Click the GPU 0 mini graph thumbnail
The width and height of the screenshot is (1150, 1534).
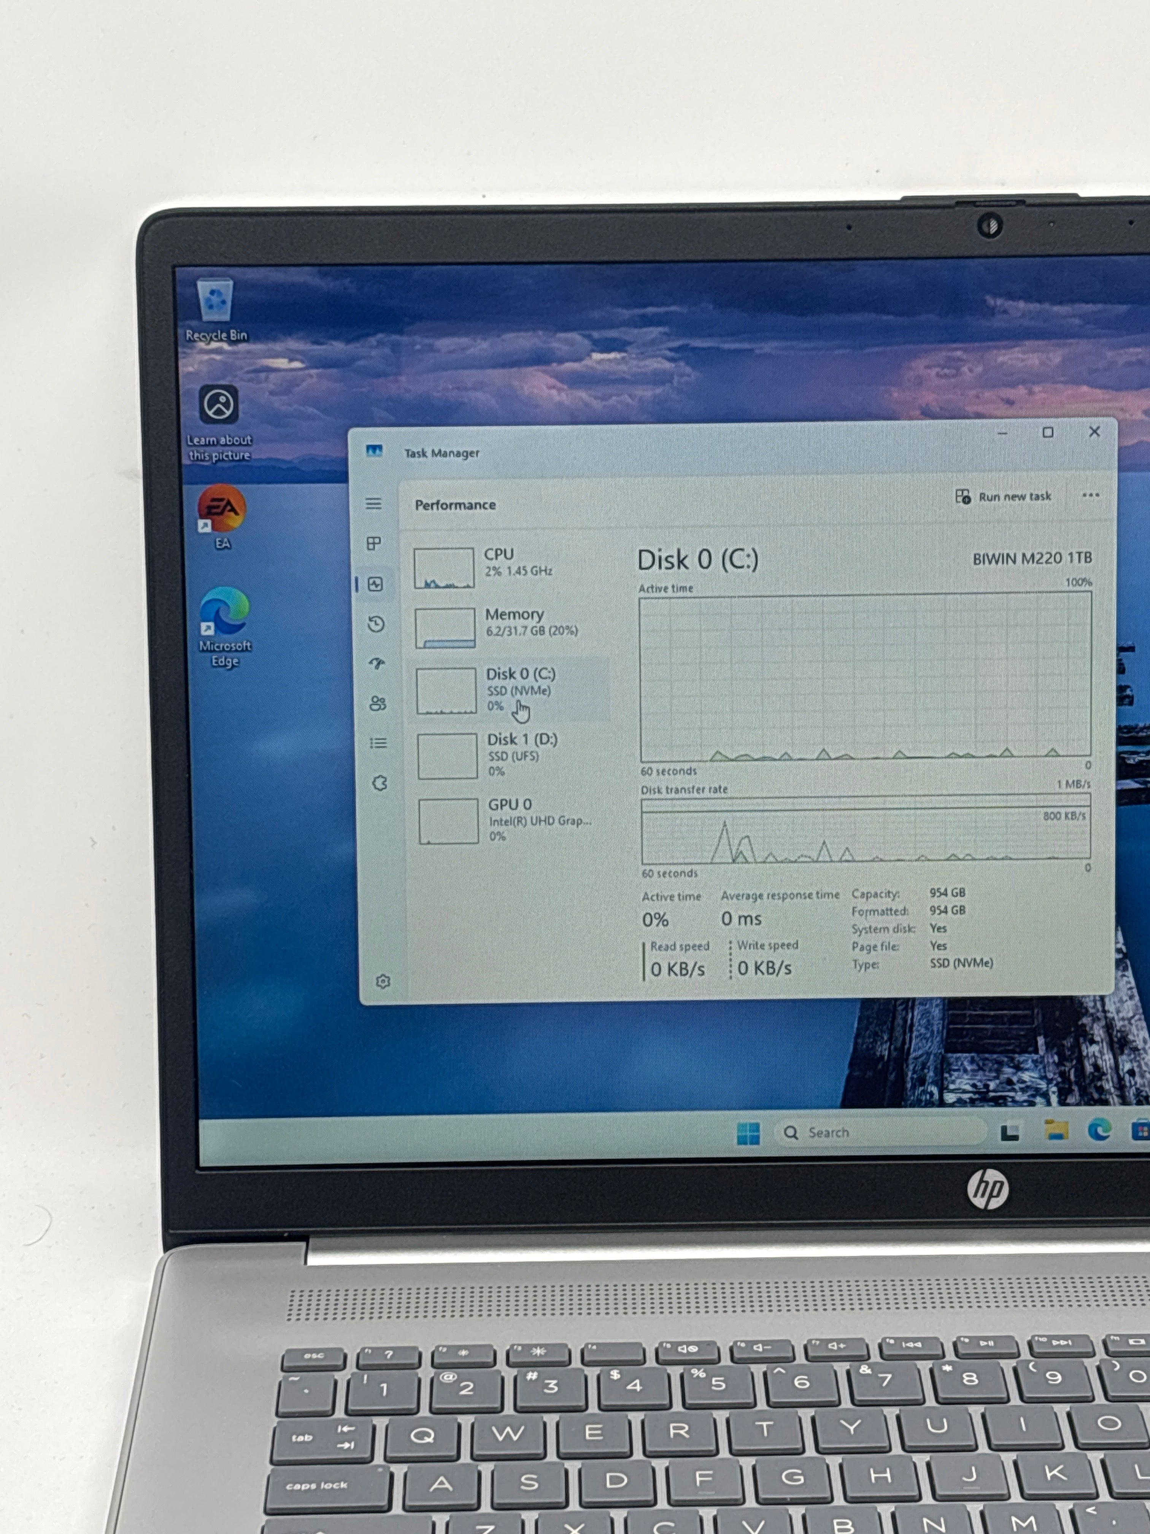pos(448,821)
